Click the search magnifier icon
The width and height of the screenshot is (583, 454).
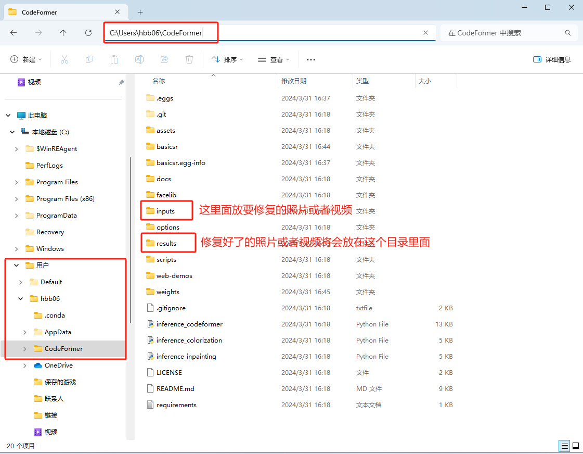tap(568, 33)
